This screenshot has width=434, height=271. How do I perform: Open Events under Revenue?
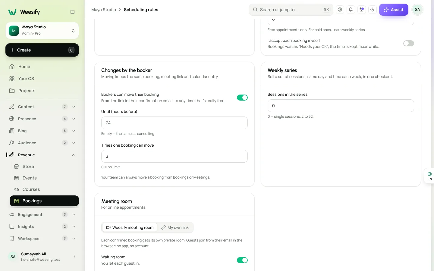pyautogui.click(x=44, y=178)
